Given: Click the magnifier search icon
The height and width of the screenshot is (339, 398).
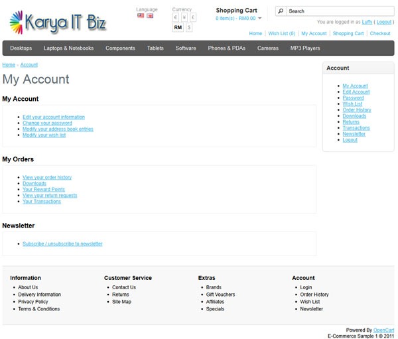Looking at the screenshot, I should coord(281,11).
